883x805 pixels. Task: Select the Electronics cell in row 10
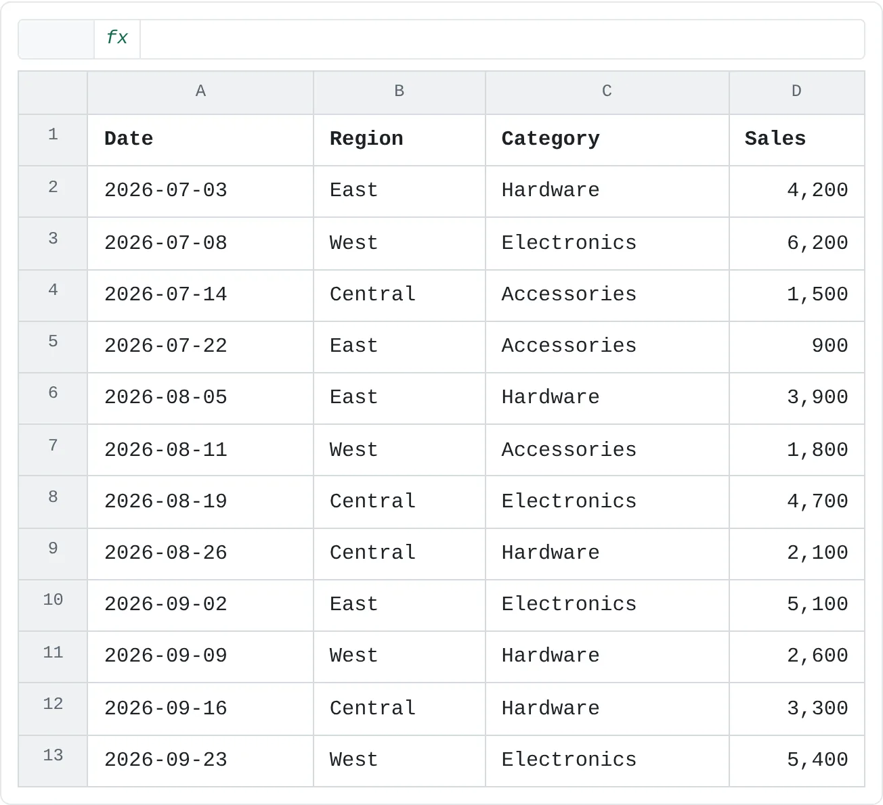coord(607,605)
